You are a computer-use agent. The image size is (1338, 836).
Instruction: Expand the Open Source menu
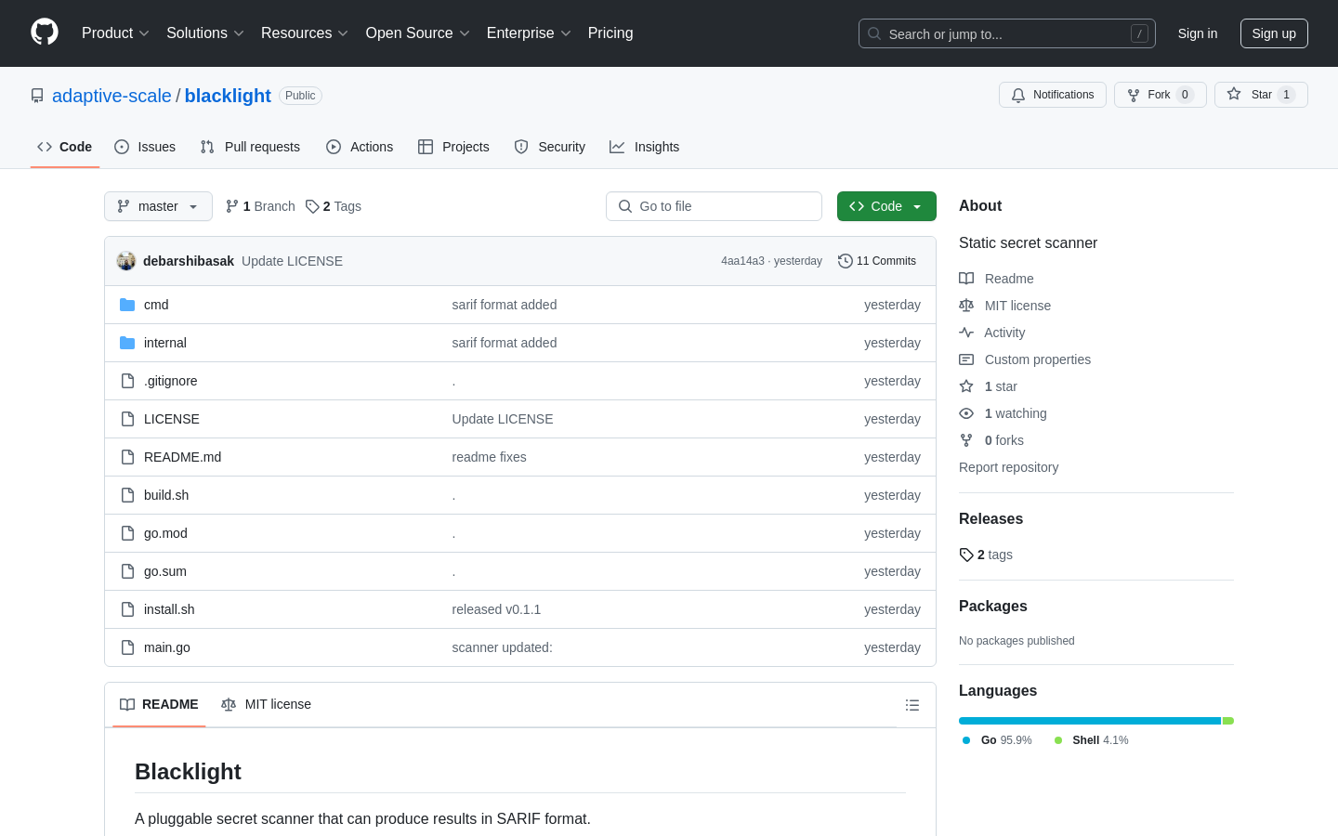pos(418,33)
